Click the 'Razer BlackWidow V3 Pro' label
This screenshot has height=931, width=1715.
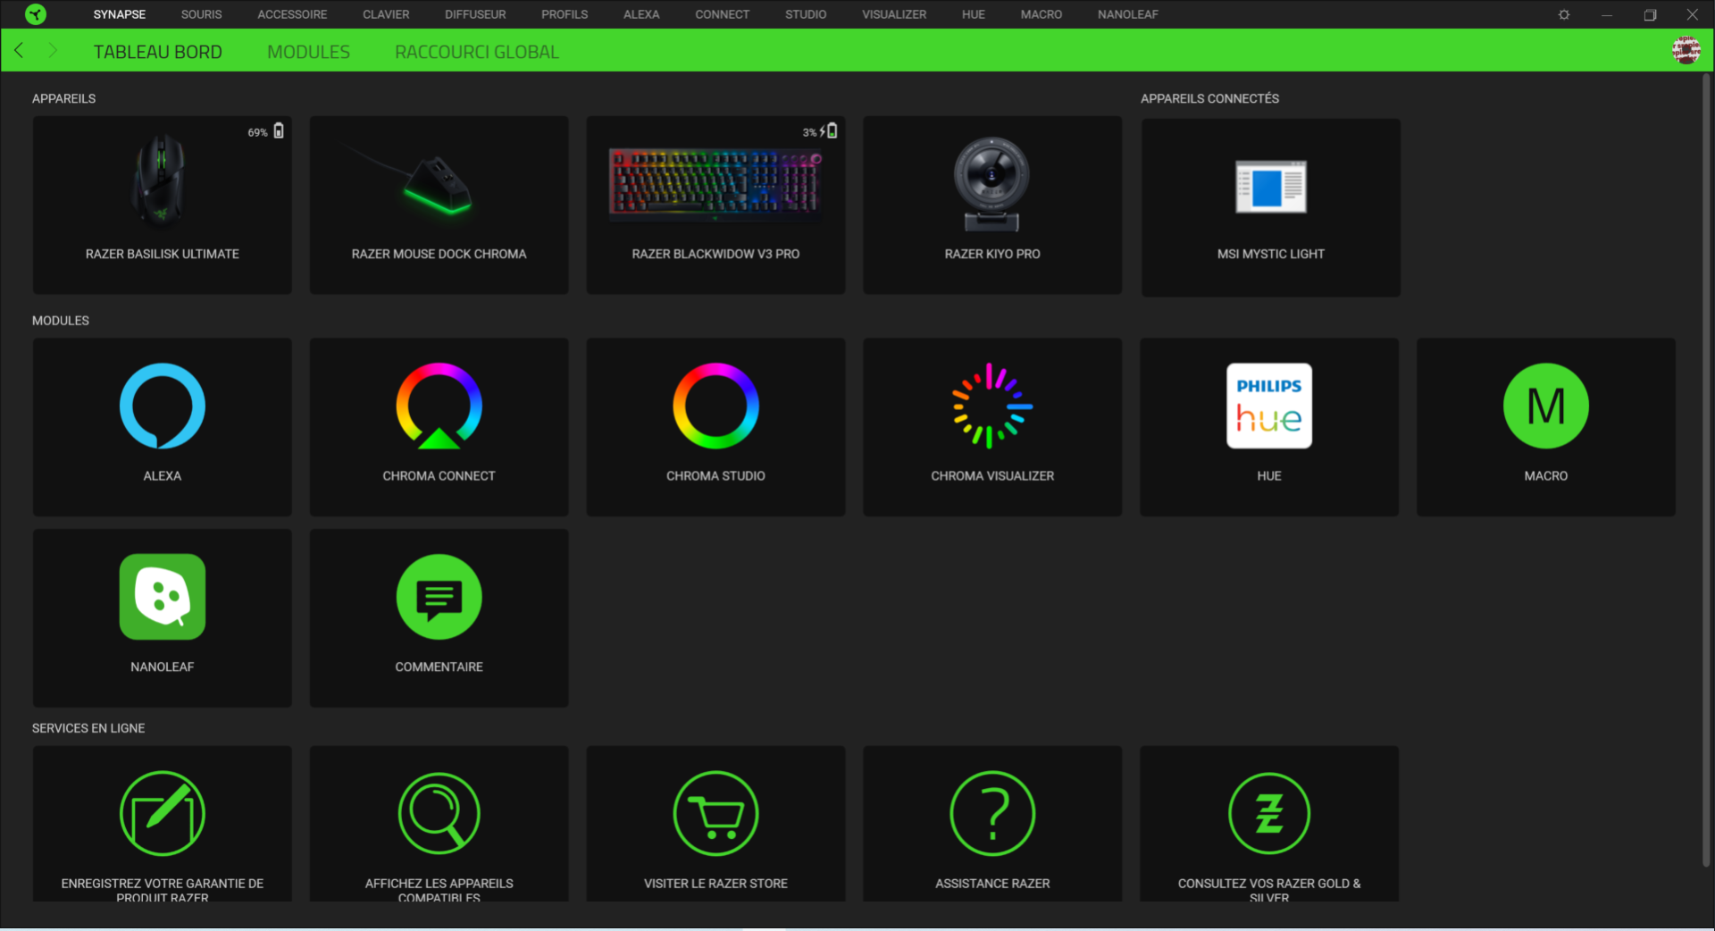(x=715, y=254)
